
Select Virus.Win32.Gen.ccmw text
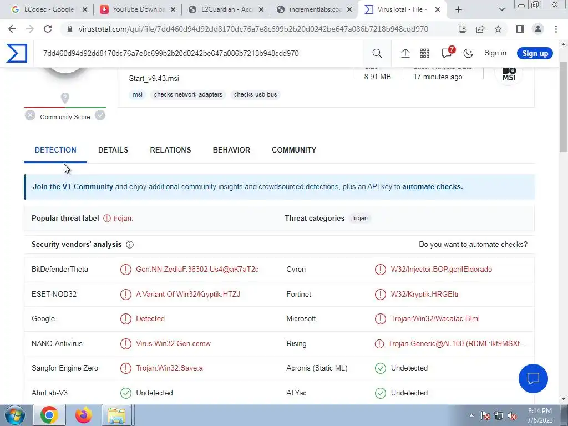(x=173, y=343)
